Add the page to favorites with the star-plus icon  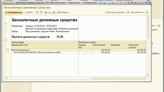click(x=112, y=3)
